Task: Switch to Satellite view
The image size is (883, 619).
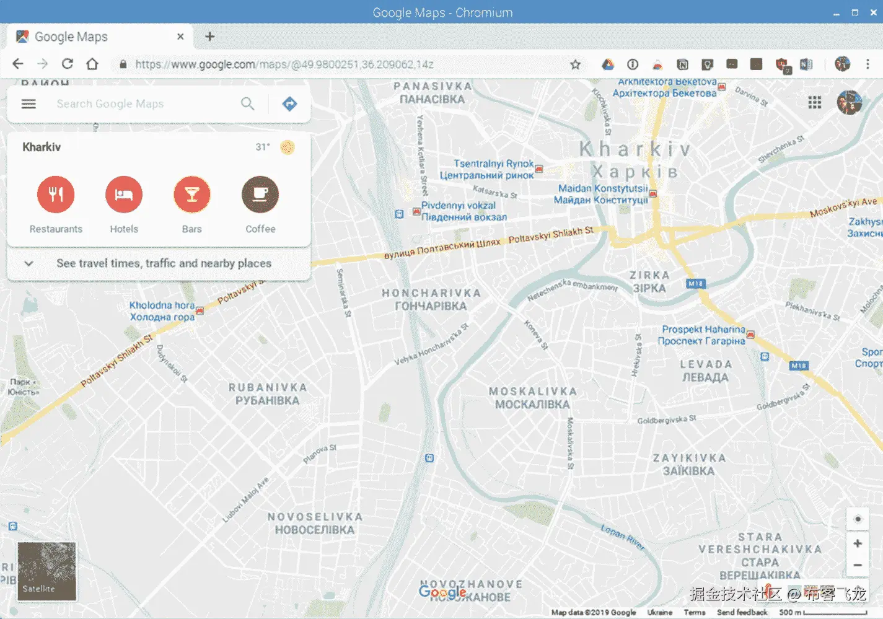Action: (x=47, y=571)
